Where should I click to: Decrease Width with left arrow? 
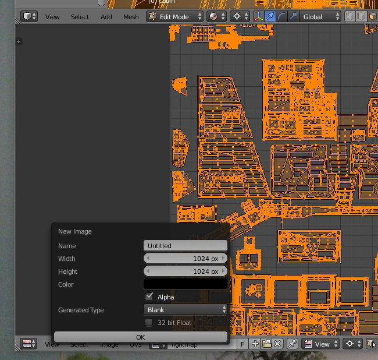click(x=148, y=259)
